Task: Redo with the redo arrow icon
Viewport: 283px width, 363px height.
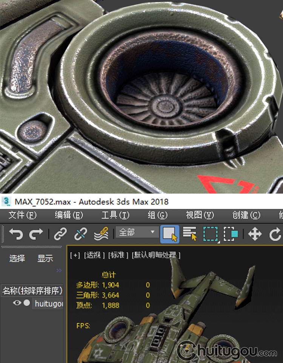Action: point(36,234)
